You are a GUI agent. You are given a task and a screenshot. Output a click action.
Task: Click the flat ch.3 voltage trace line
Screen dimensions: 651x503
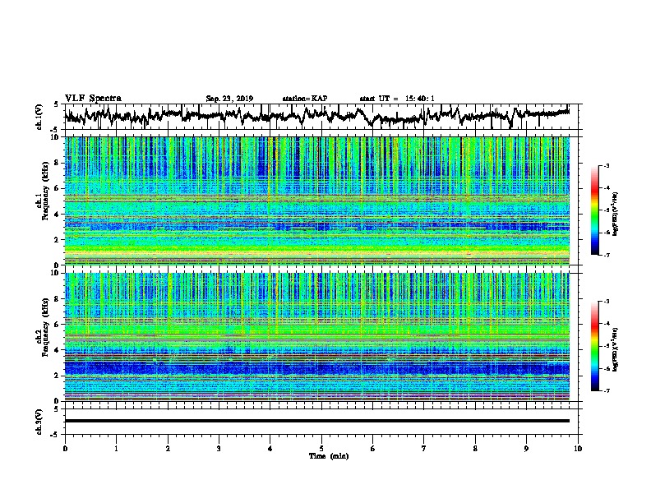(317, 421)
